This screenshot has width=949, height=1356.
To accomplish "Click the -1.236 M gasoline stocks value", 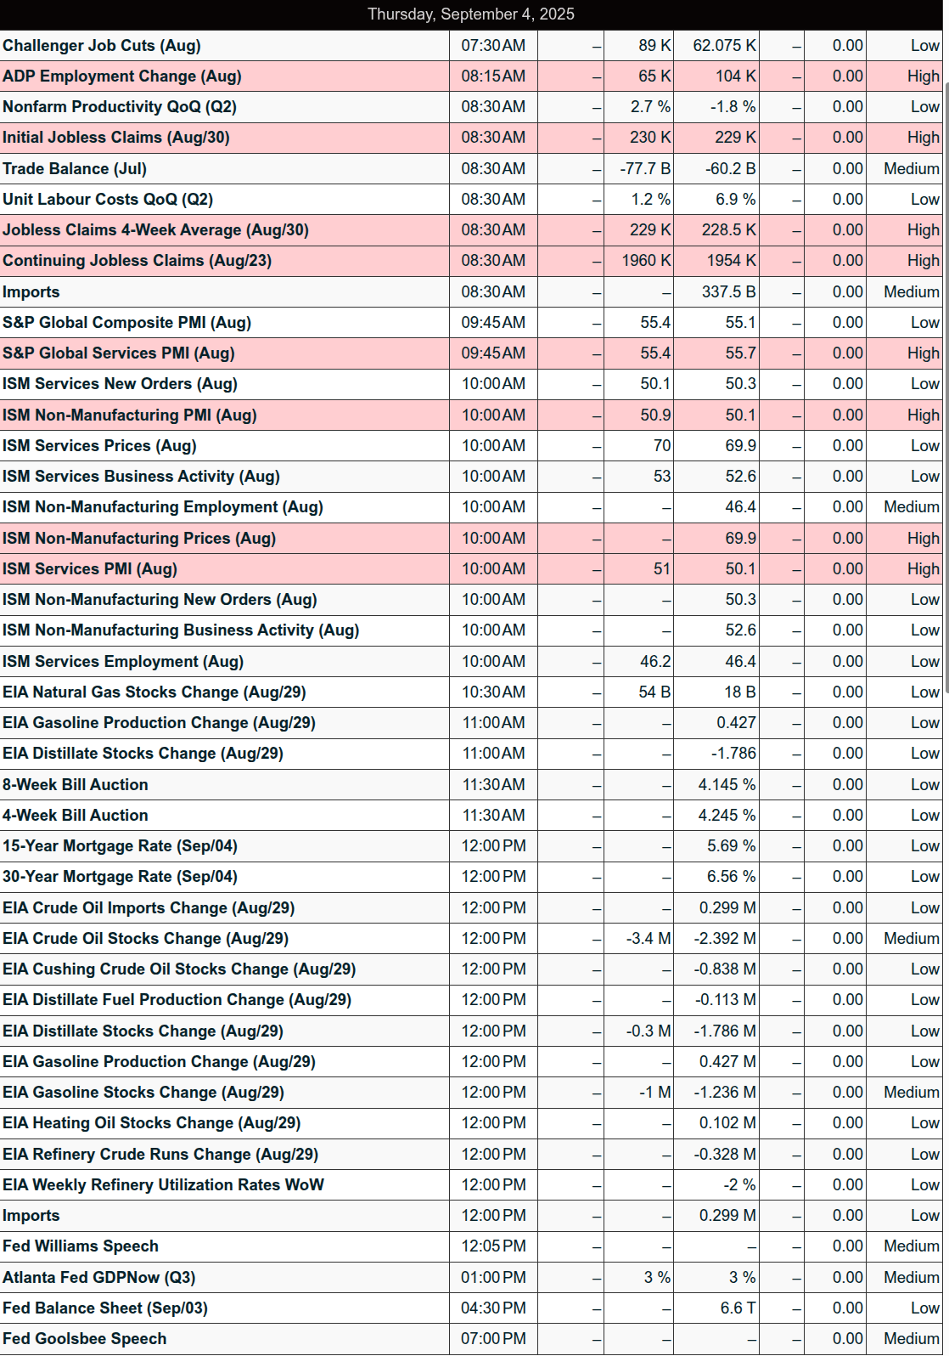I will pos(725,1093).
